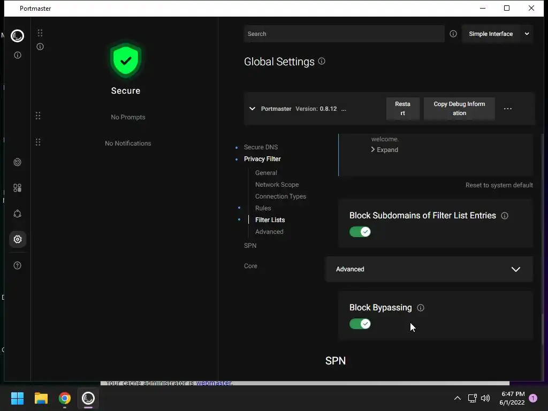
Task: Click the SPN section heading
Action: pos(336,361)
